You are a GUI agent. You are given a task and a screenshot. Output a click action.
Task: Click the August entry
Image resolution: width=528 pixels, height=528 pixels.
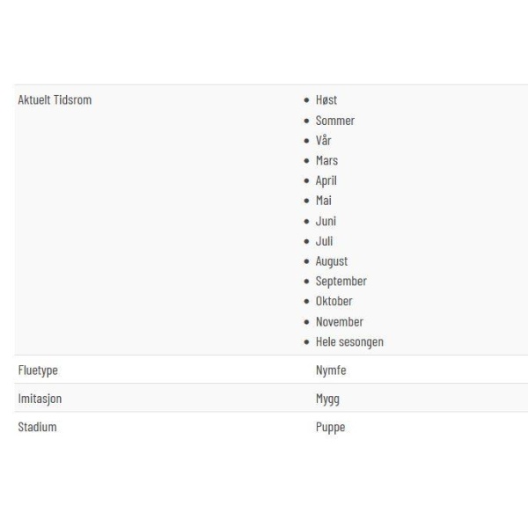332,261
